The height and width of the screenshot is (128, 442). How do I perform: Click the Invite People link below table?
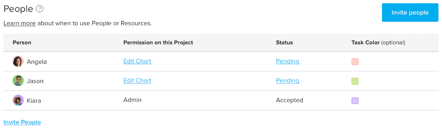pos(22,122)
